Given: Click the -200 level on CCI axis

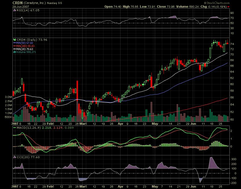Looking at the screenshot, I should tap(233, 183).
